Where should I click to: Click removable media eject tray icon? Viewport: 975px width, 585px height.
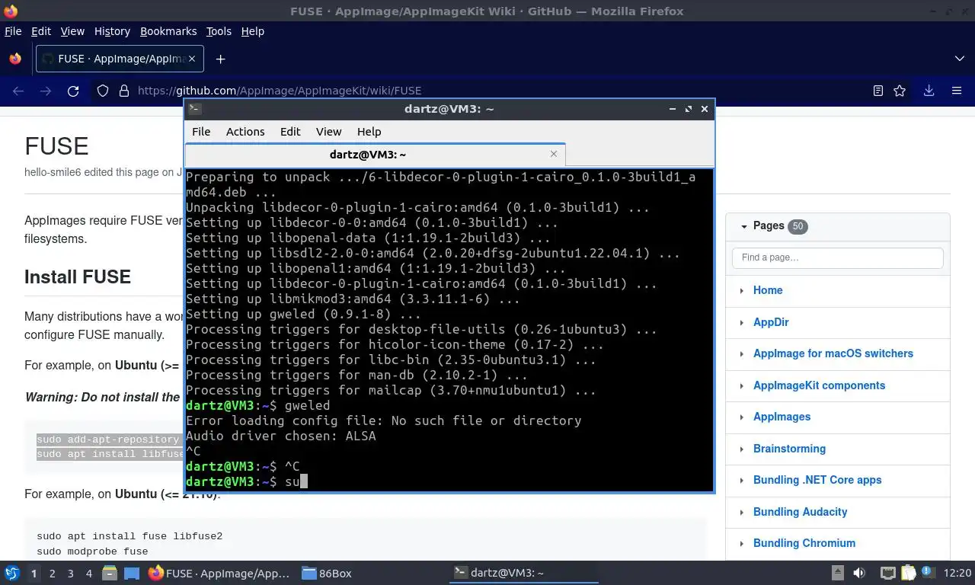[838, 573]
